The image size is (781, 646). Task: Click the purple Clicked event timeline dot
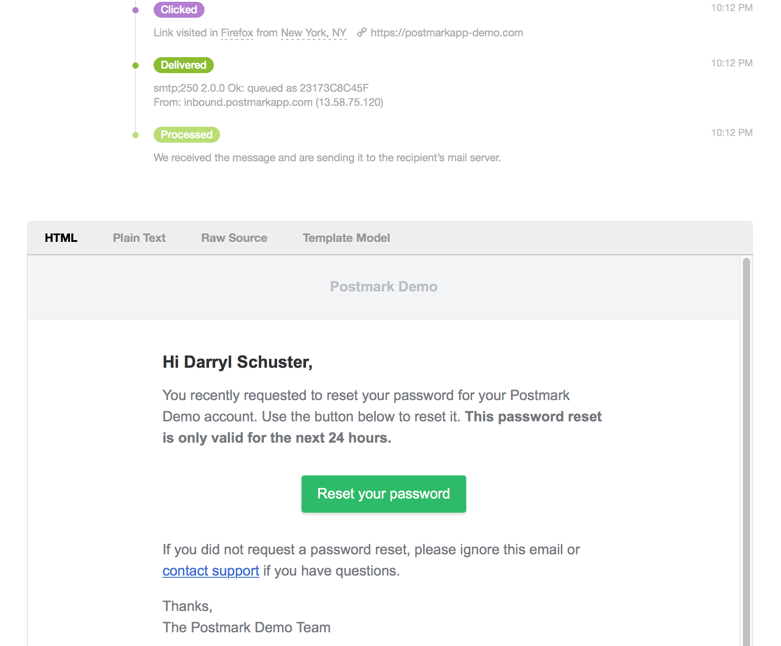tap(135, 10)
